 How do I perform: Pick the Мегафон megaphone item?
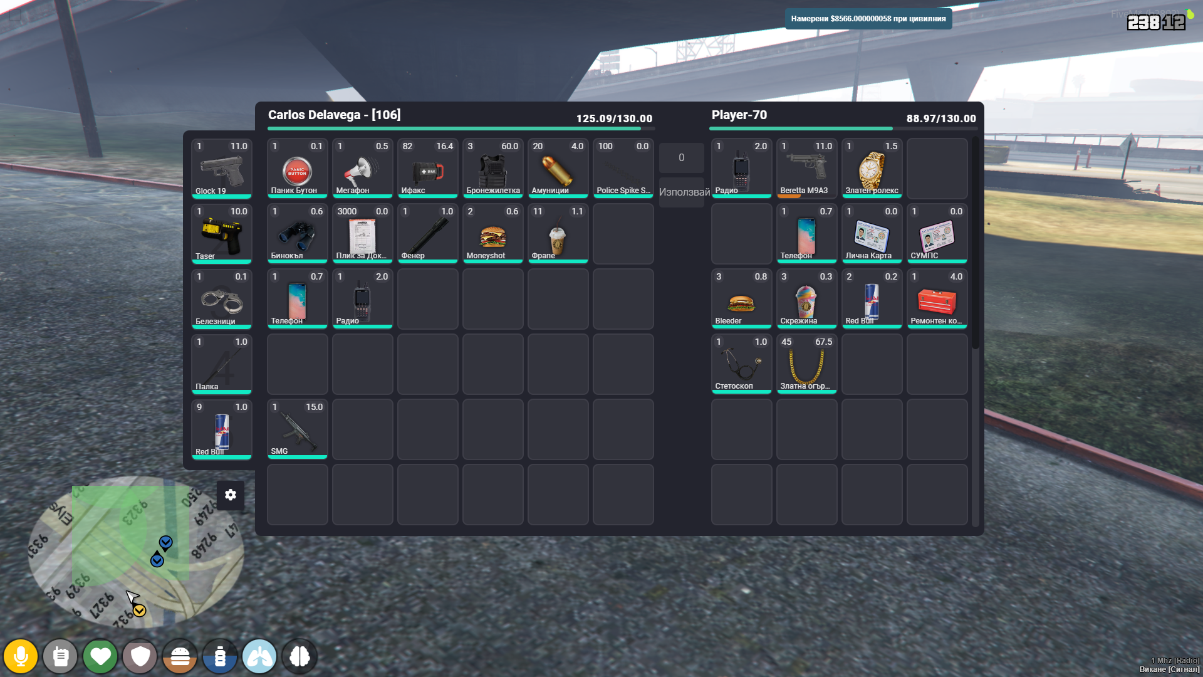(362, 169)
